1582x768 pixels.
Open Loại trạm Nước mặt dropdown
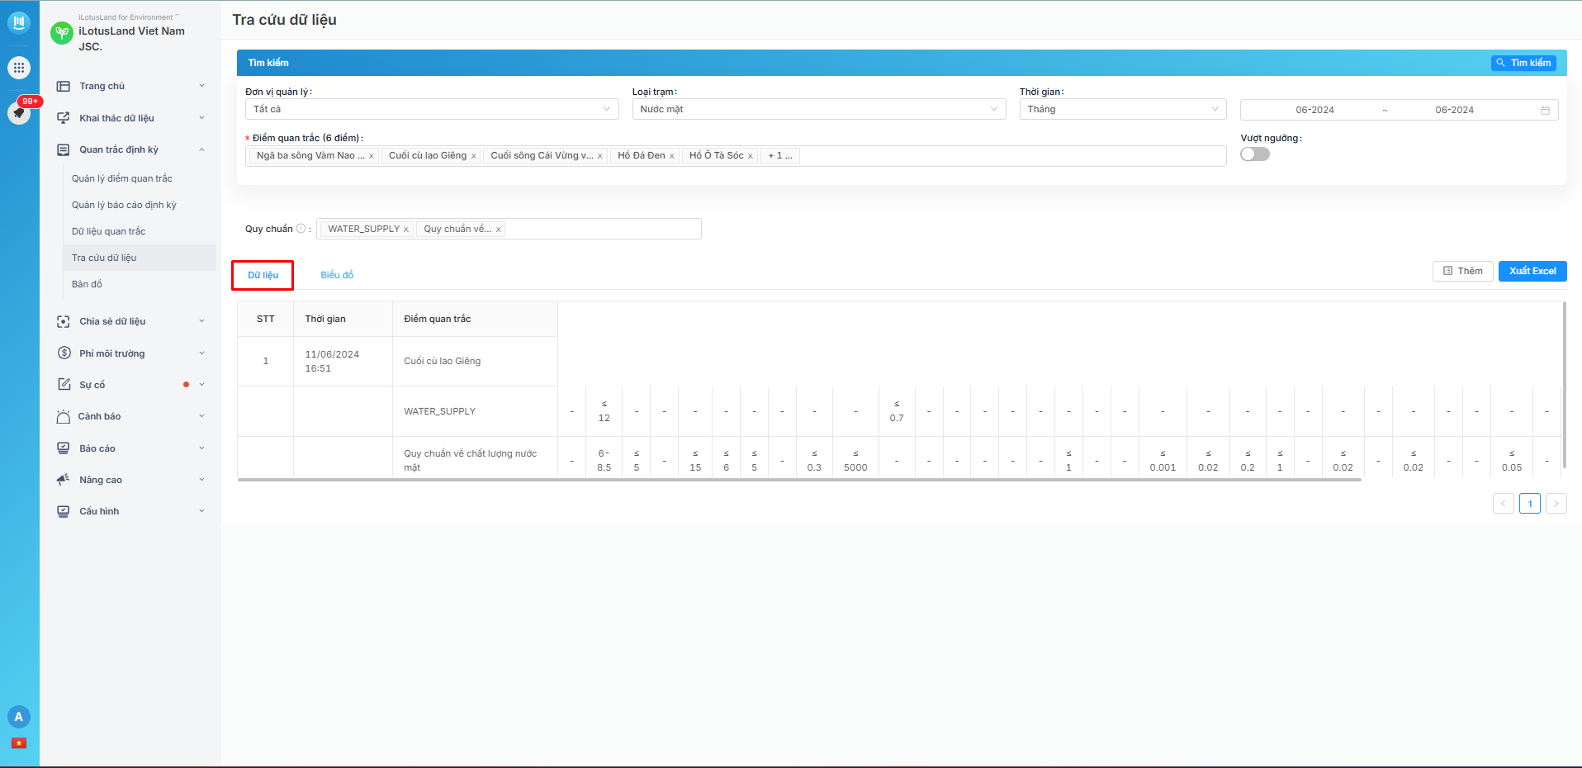coord(819,109)
